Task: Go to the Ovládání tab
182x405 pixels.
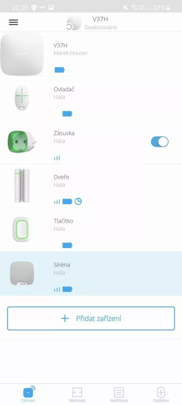Action: click(161, 395)
